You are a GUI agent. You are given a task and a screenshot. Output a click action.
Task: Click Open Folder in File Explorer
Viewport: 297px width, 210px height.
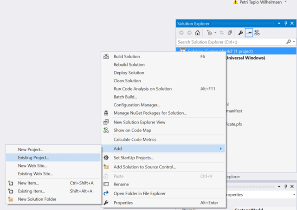139,193
